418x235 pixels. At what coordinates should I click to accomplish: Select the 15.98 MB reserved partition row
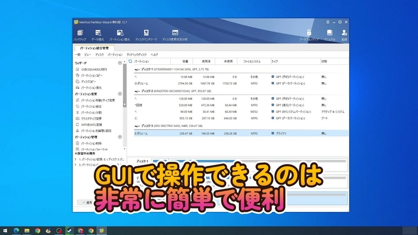[241, 77]
